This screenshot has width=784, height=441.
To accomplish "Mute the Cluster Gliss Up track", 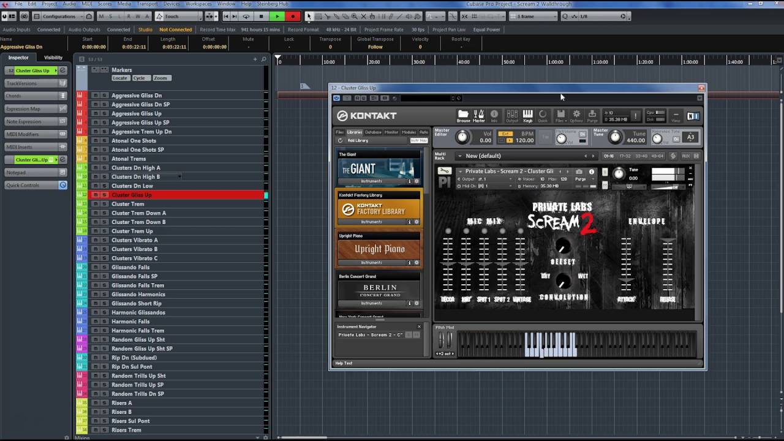I will click(95, 195).
